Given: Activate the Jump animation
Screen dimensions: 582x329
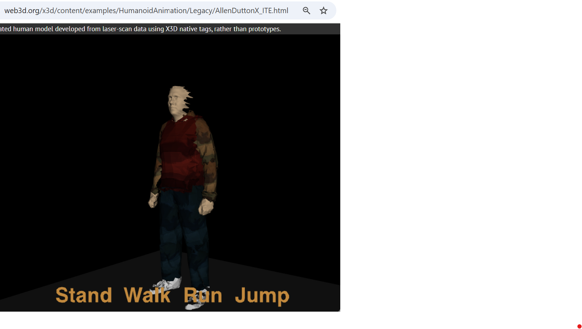Looking at the screenshot, I should point(262,296).
